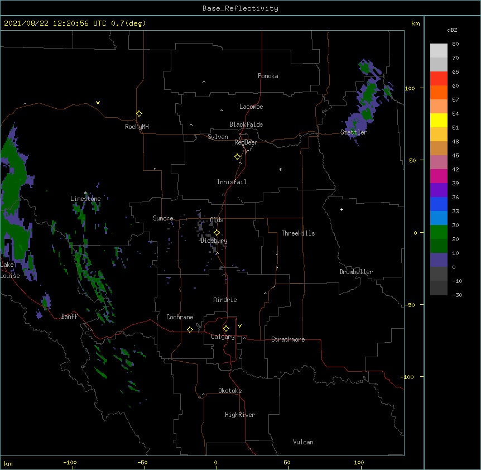
Task: Click the RockyMH label
Action: pyautogui.click(x=137, y=127)
